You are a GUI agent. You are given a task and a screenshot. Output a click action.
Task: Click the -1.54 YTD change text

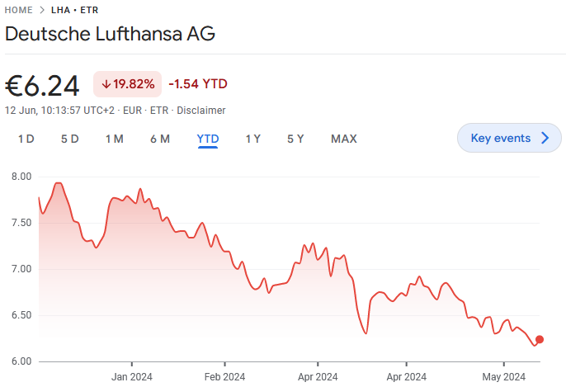pos(198,84)
